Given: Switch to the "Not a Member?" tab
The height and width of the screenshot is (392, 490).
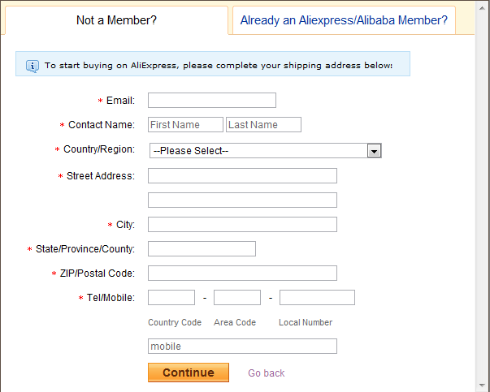Looking at the screenshot, I should coord(116,20).
